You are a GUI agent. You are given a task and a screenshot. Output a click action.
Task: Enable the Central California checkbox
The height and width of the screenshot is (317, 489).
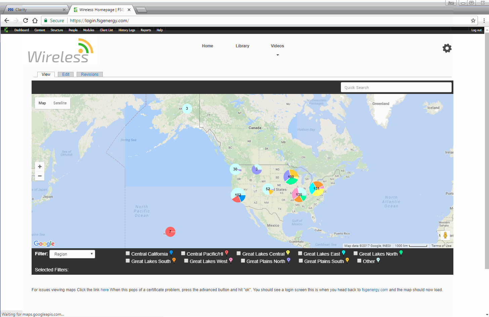point(128,254)
